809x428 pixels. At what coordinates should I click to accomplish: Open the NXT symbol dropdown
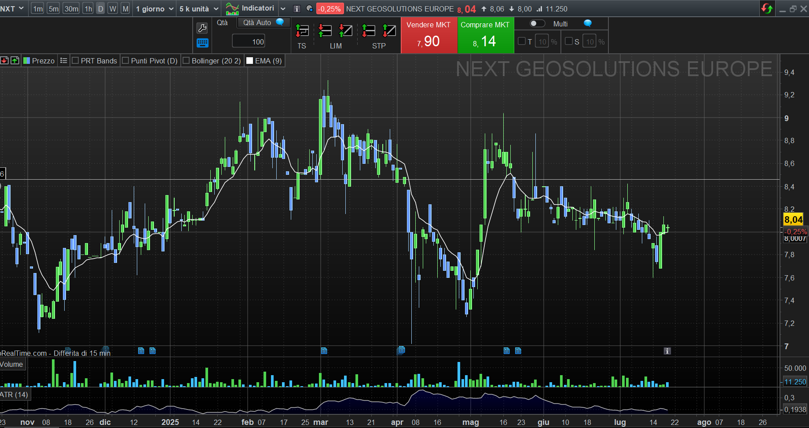click(x=12, y=9)
